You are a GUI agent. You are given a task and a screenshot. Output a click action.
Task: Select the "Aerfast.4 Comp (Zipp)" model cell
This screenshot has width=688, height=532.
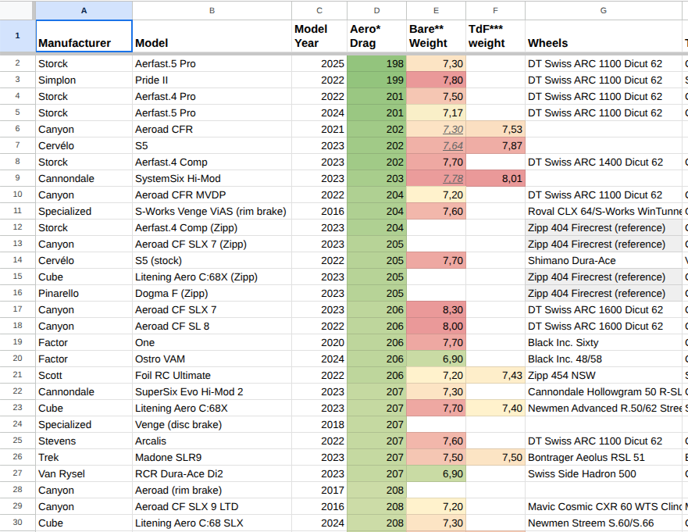[212, 227]
